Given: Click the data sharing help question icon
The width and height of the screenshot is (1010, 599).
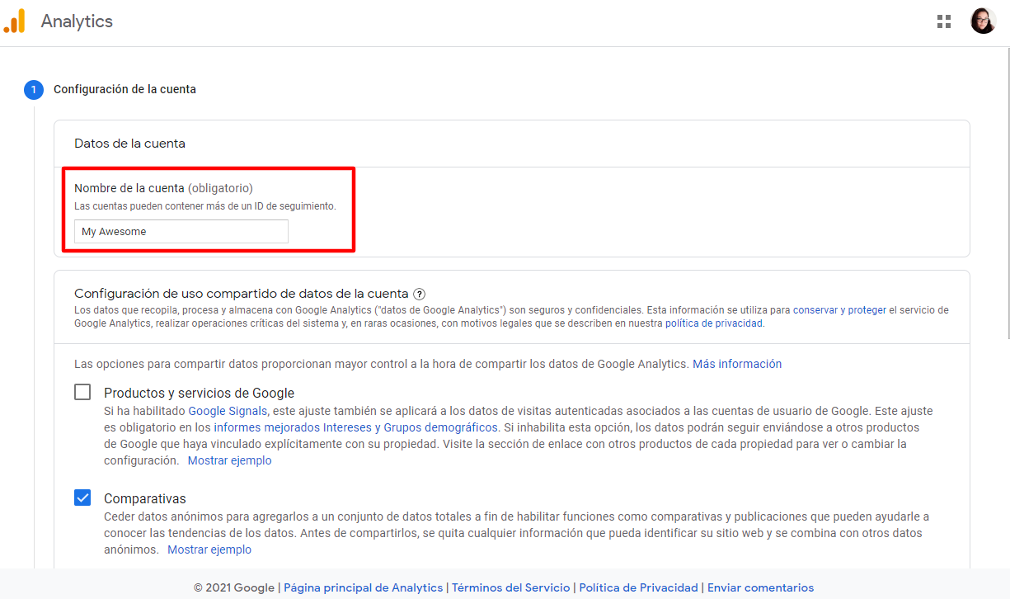Looking at the screenshot, I should pyautogui.click(x=420, y=294).
